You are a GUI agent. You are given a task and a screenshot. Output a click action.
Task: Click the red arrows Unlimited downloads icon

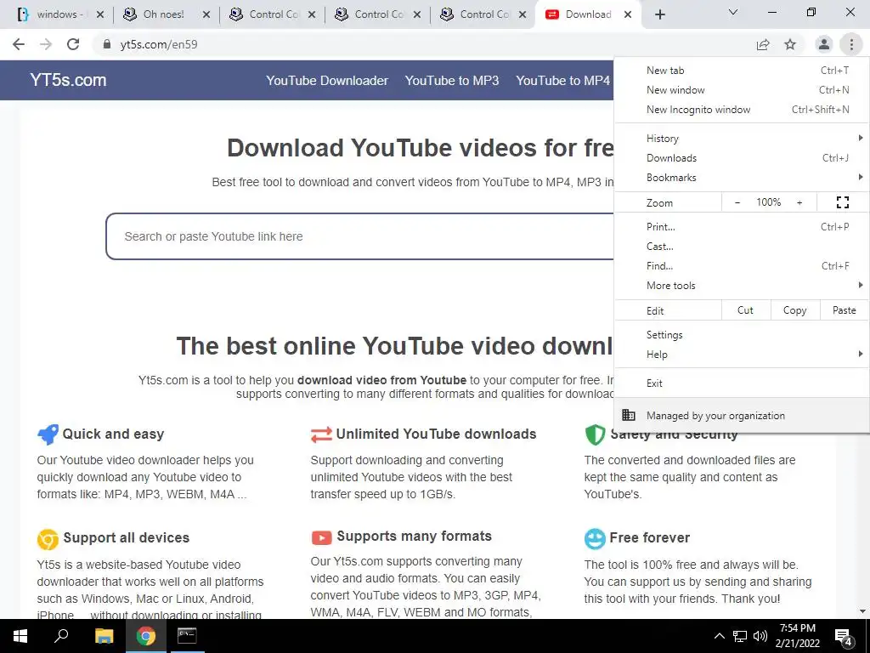point(321,434)
